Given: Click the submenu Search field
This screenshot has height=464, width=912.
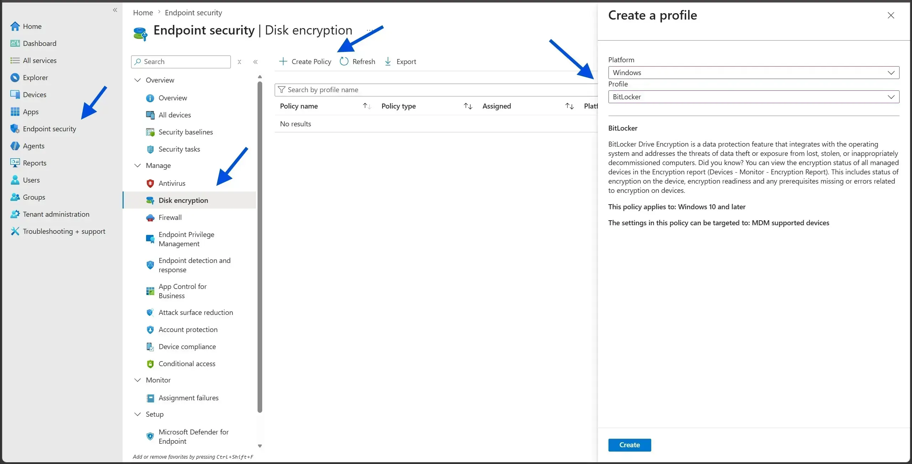Looking at the screenshot, I should [181, 62].
